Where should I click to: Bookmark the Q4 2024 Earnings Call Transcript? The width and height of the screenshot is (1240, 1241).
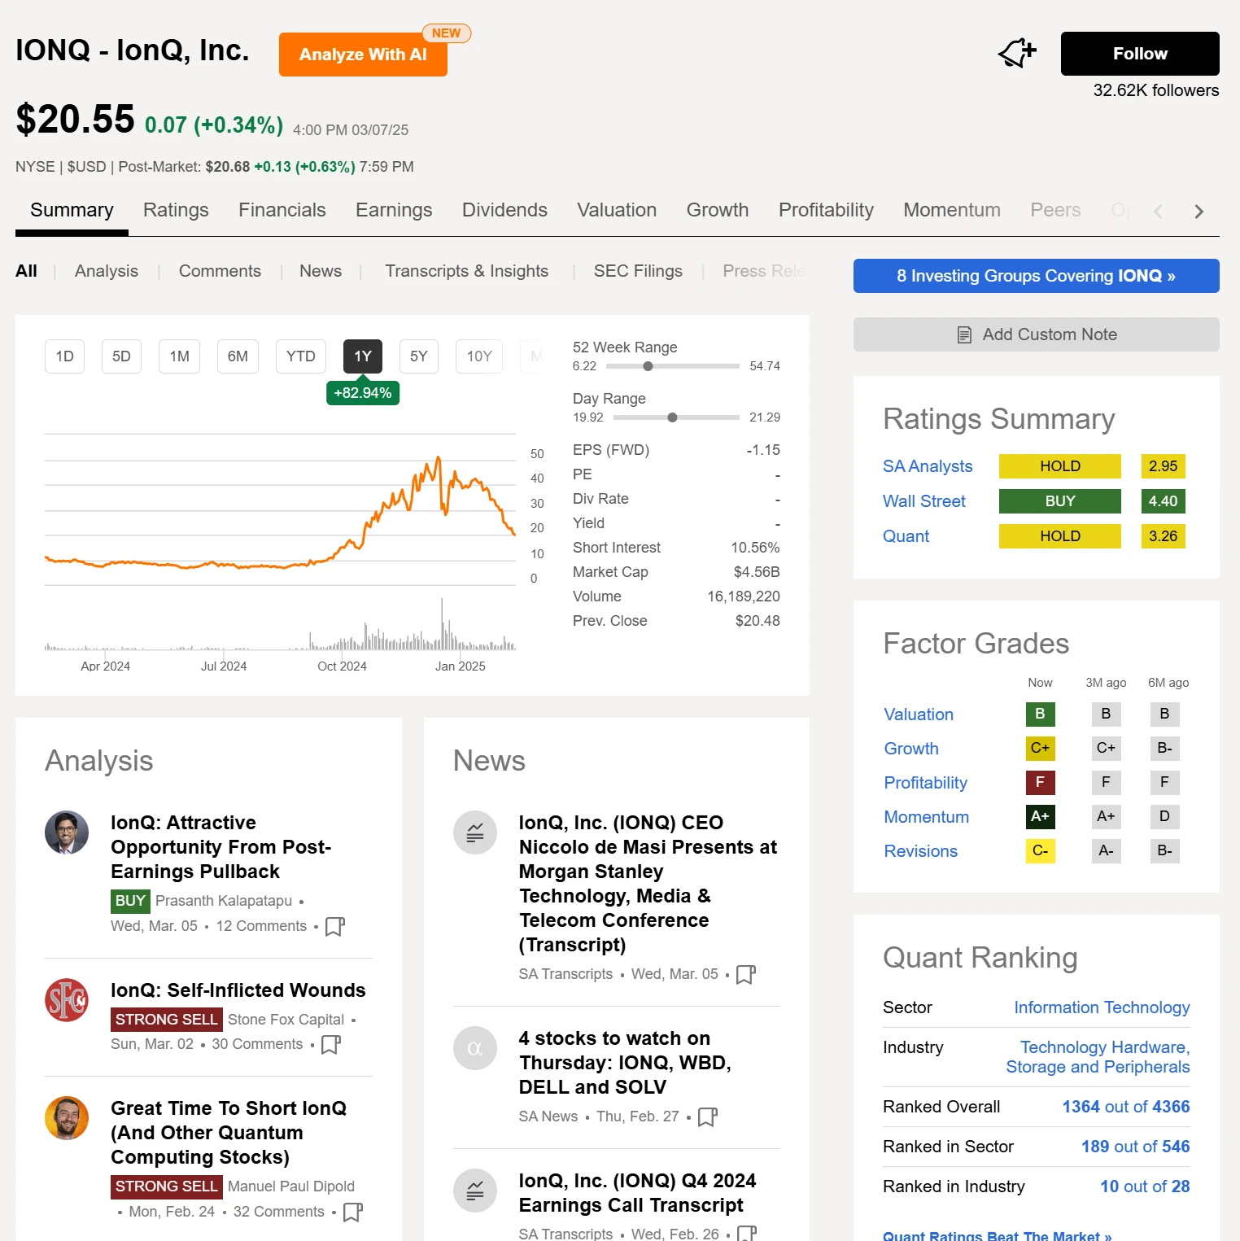[747, 1234]
